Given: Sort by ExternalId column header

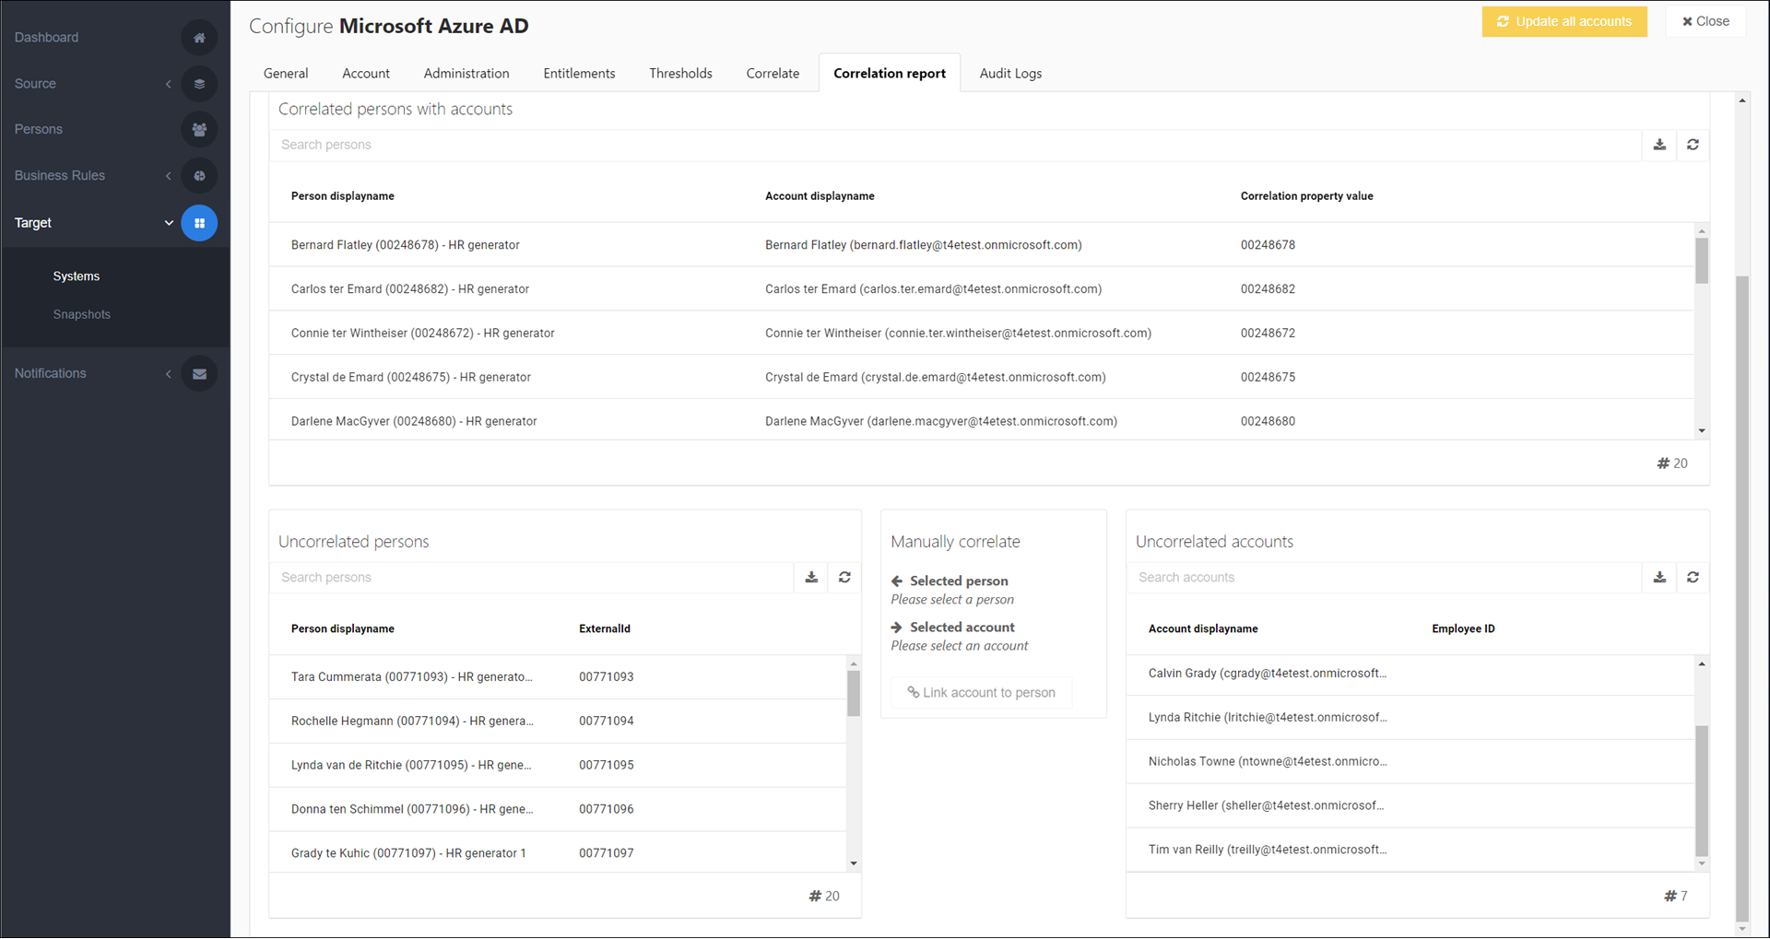Looking at the screenshot, I should click(x=605, y=629).
